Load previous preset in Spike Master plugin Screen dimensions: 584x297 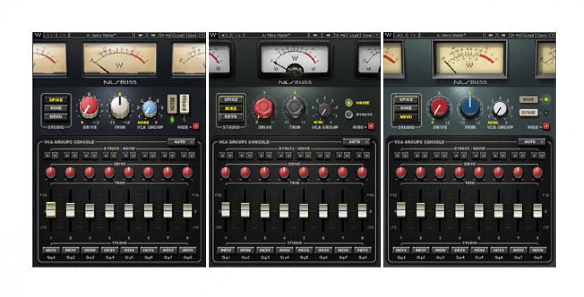(x=140, y=35)
